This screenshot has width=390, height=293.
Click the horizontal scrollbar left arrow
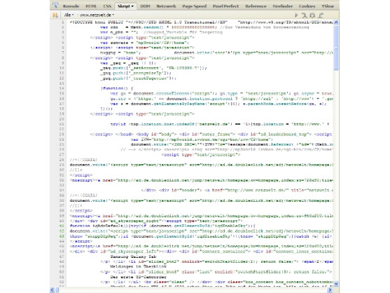[53, 289]
